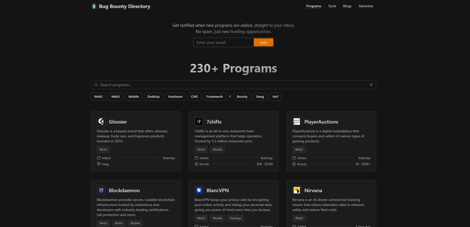The height and width of the screenshot is (227, 470).
Task: Click the search magnifier icon
Action: tap(96, 85)
